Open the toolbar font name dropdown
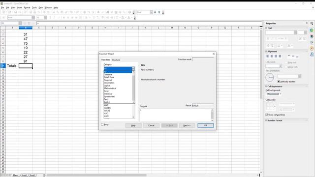The height and width of the screenshot is (177, 315). tap(33, 18)
